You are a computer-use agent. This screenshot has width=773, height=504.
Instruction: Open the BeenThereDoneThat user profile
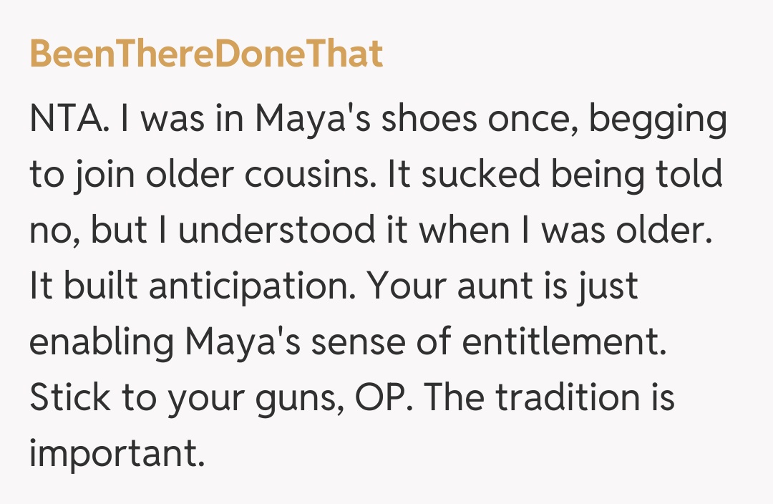click(206, 54)
